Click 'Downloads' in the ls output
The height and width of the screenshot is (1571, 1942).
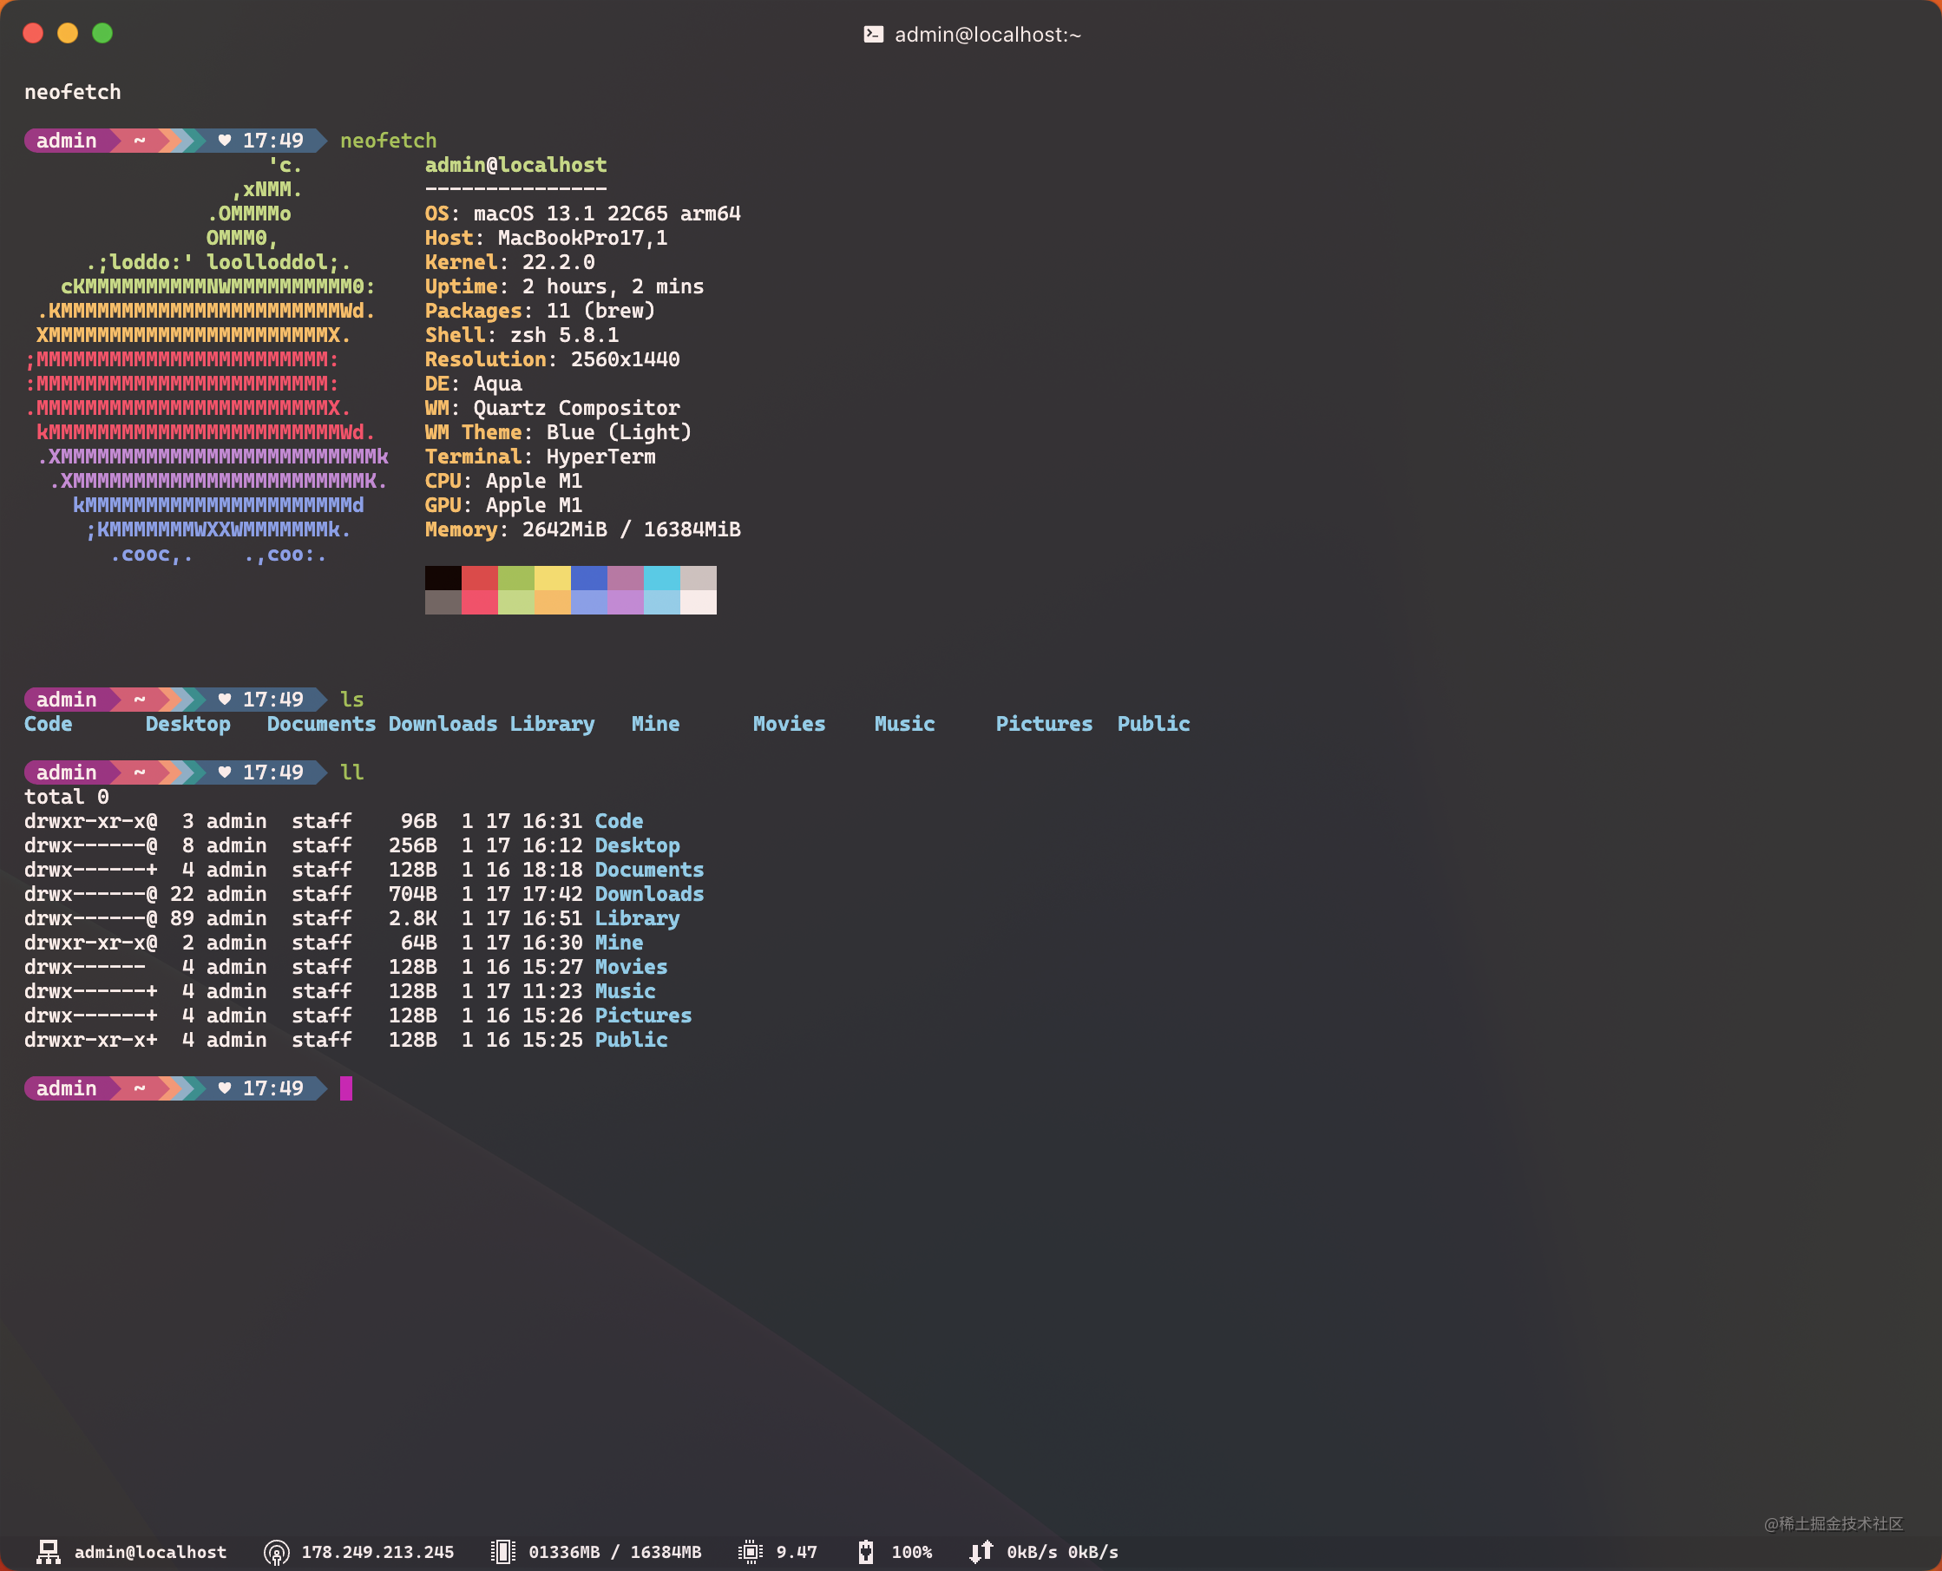(x=443, y=724)
